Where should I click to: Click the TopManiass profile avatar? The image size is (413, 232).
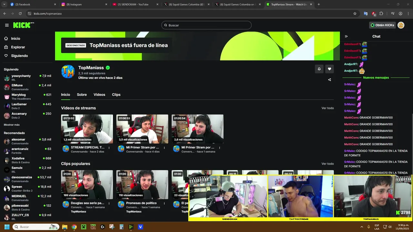[68, 72]
